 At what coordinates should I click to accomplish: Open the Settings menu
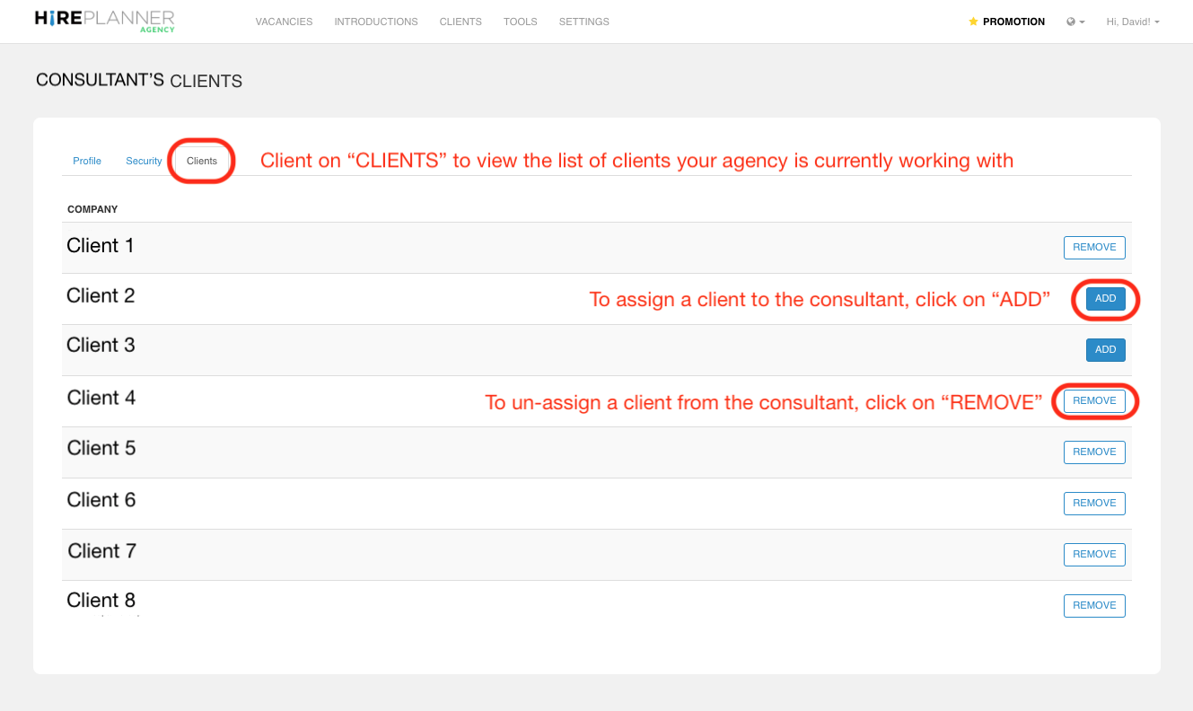pyautogui.click(x=583, y=22)
